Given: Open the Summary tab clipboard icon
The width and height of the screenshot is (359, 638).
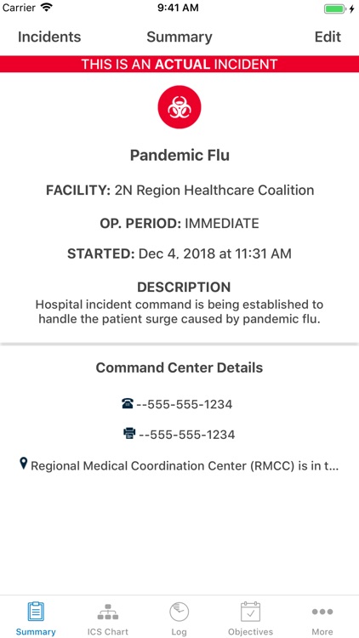Looking at the screenshot, I should [36, 612].
